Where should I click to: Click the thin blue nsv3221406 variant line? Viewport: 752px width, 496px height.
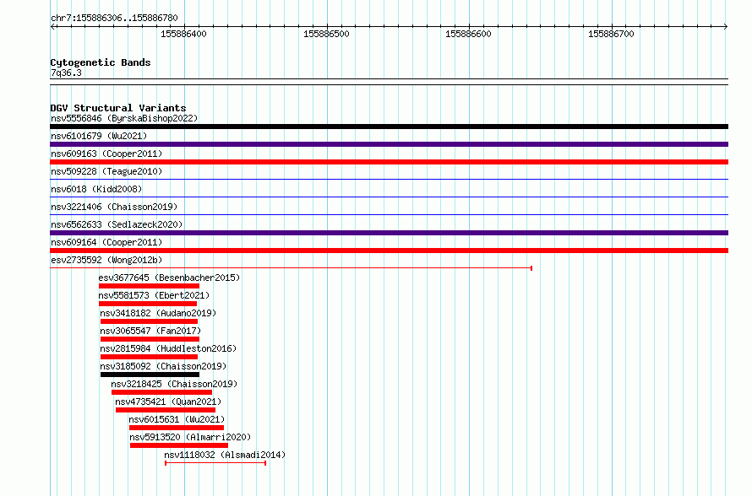point(389,215)
